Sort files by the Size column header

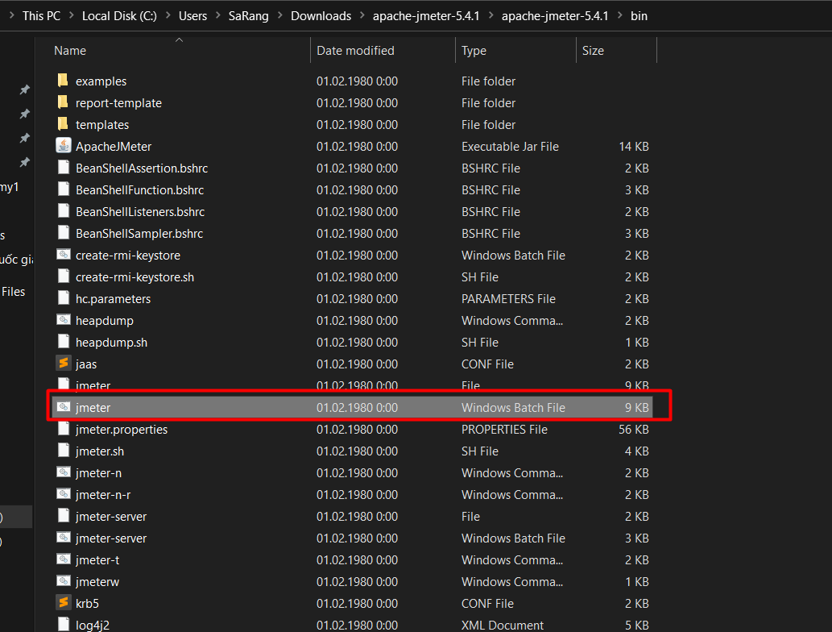tap(593, 51)
